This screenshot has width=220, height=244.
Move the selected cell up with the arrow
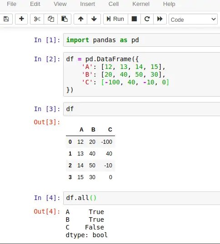pyautogui.click(x=80, y=19)
